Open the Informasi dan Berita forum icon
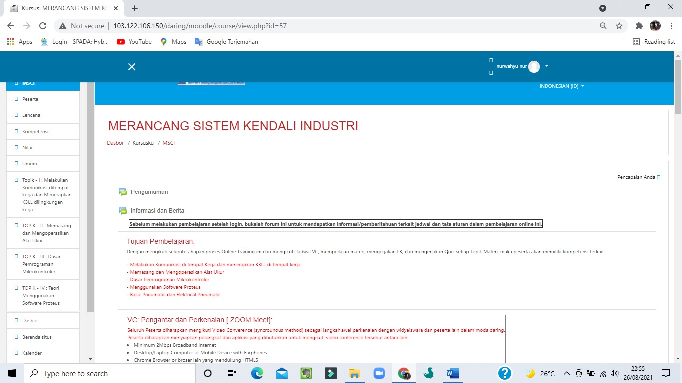This screenshot has width=682, height=383. point(123,211)
